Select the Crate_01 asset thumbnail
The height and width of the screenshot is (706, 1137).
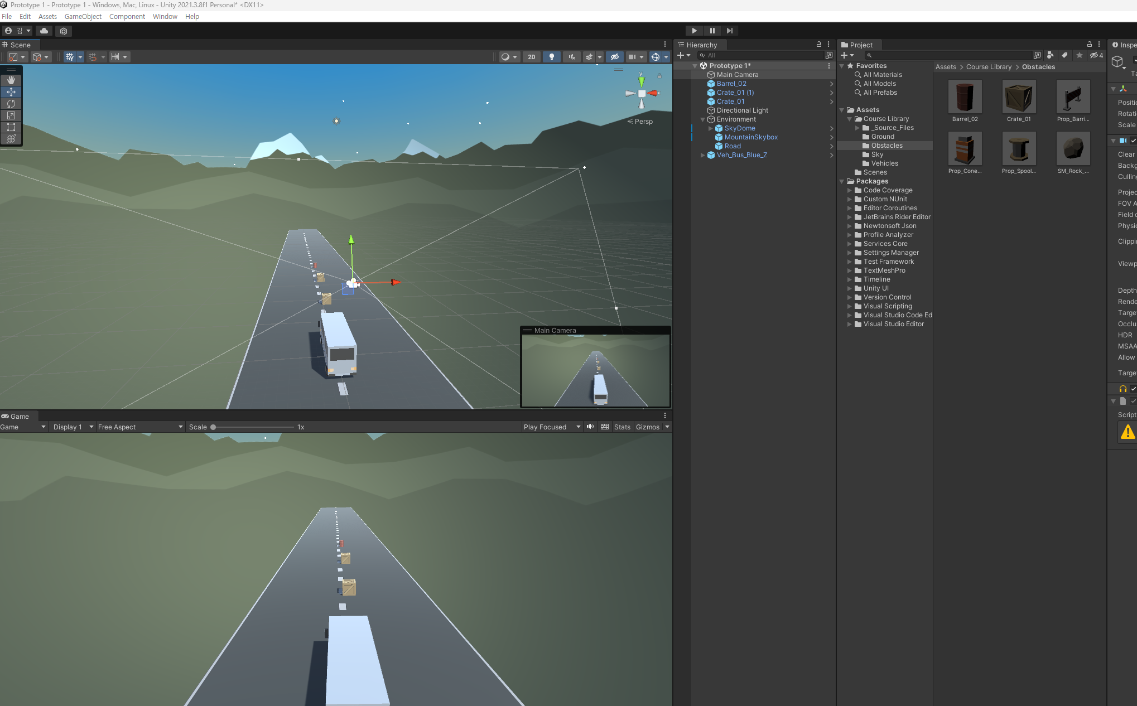point(1018,97)
